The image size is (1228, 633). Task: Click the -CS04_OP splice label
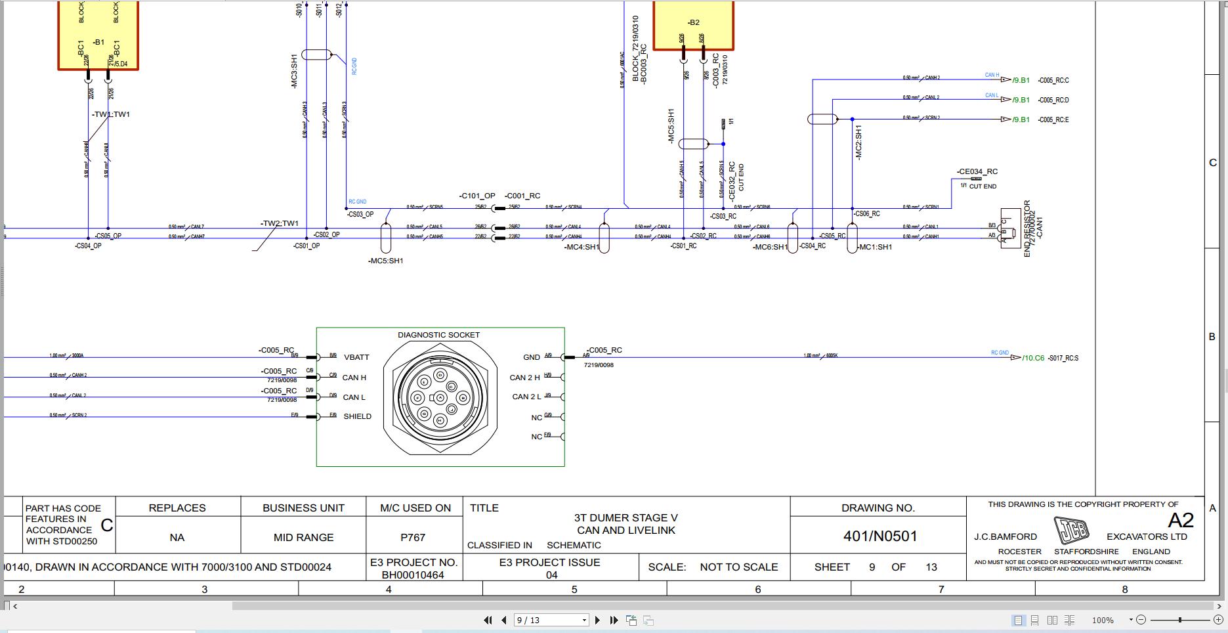pyautogui.click(x=89, y=246)
